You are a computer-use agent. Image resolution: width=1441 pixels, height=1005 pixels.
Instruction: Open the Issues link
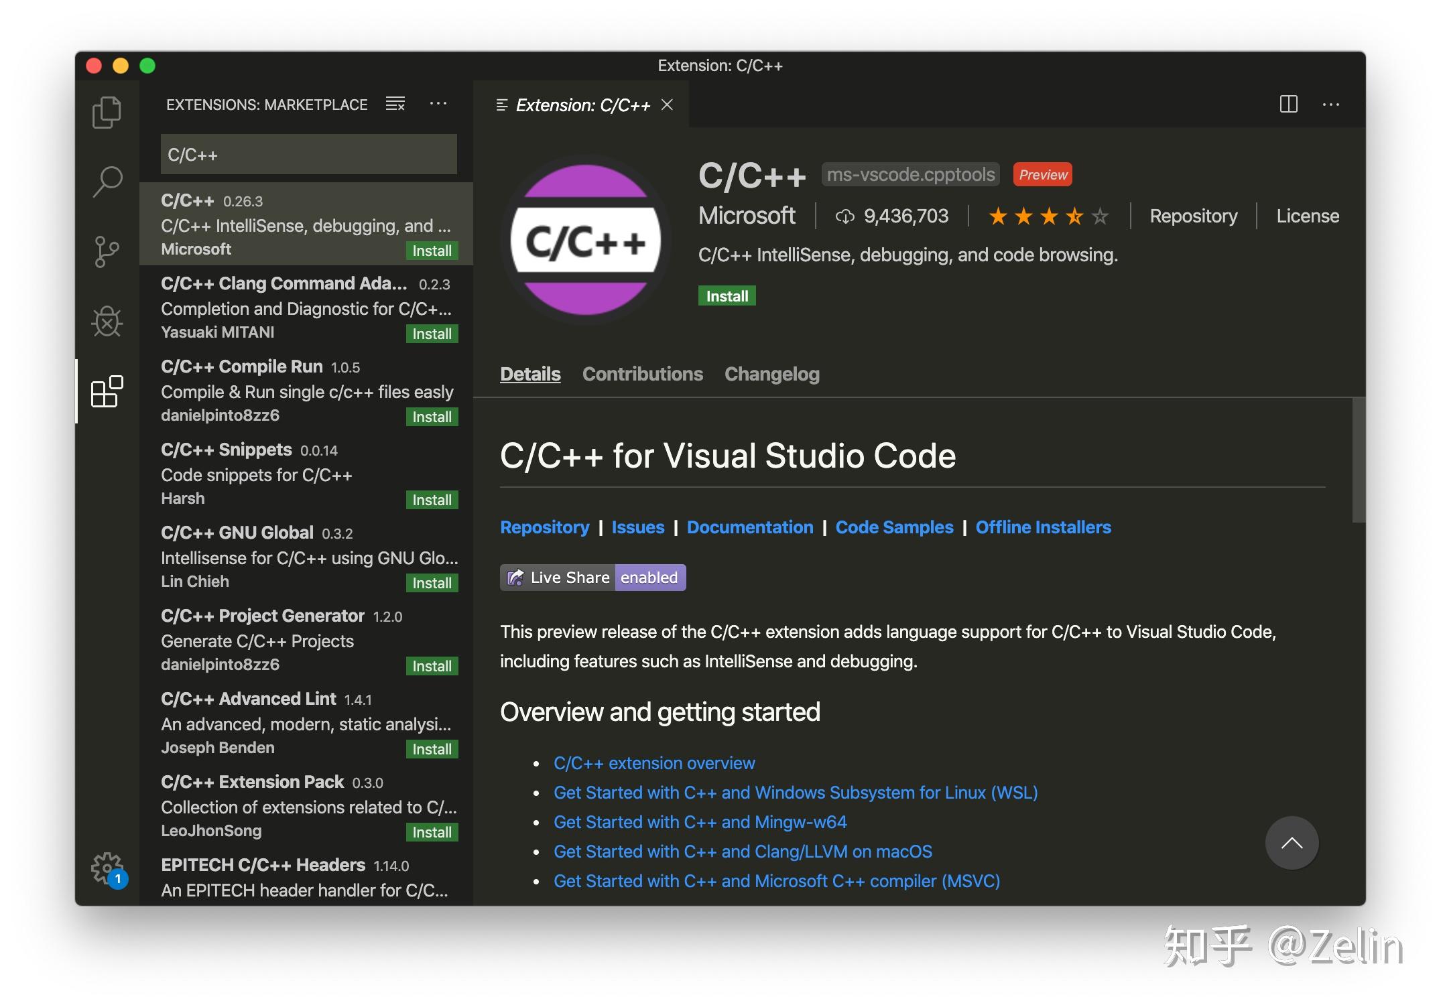(638, 527)
